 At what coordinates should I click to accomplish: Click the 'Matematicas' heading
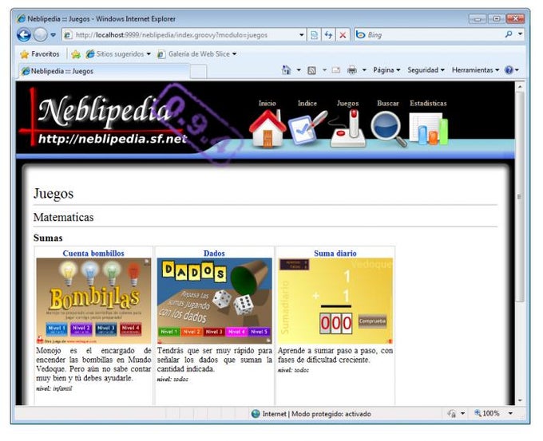coord(63,217)
